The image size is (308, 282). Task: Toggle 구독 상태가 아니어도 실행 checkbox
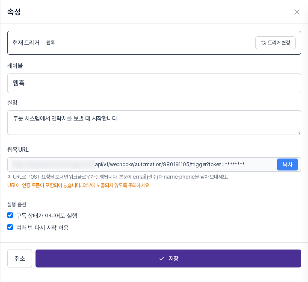10,215
